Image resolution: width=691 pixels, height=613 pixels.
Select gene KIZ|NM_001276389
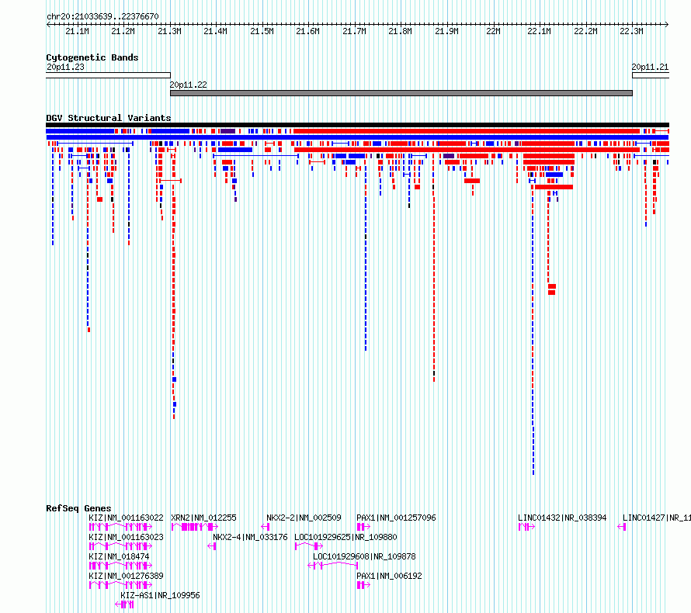(126, 576)
